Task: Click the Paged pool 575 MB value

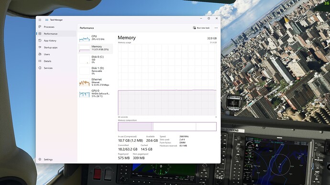Action: 124,158
